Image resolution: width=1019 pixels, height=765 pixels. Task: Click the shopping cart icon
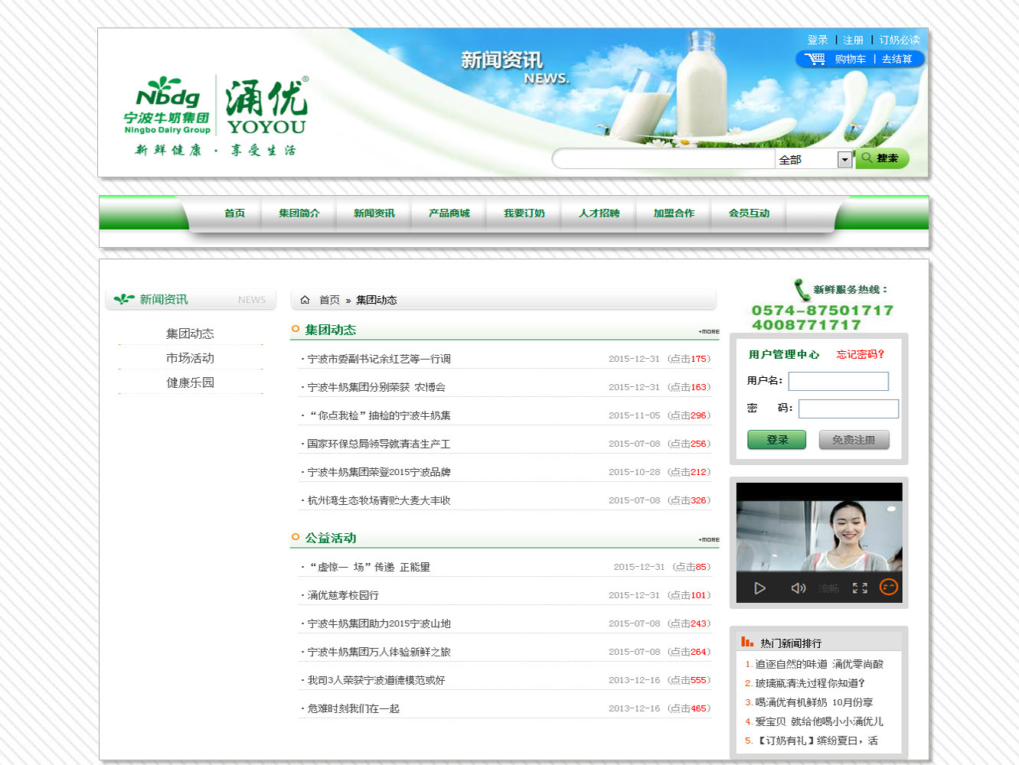tap(815, 59)
